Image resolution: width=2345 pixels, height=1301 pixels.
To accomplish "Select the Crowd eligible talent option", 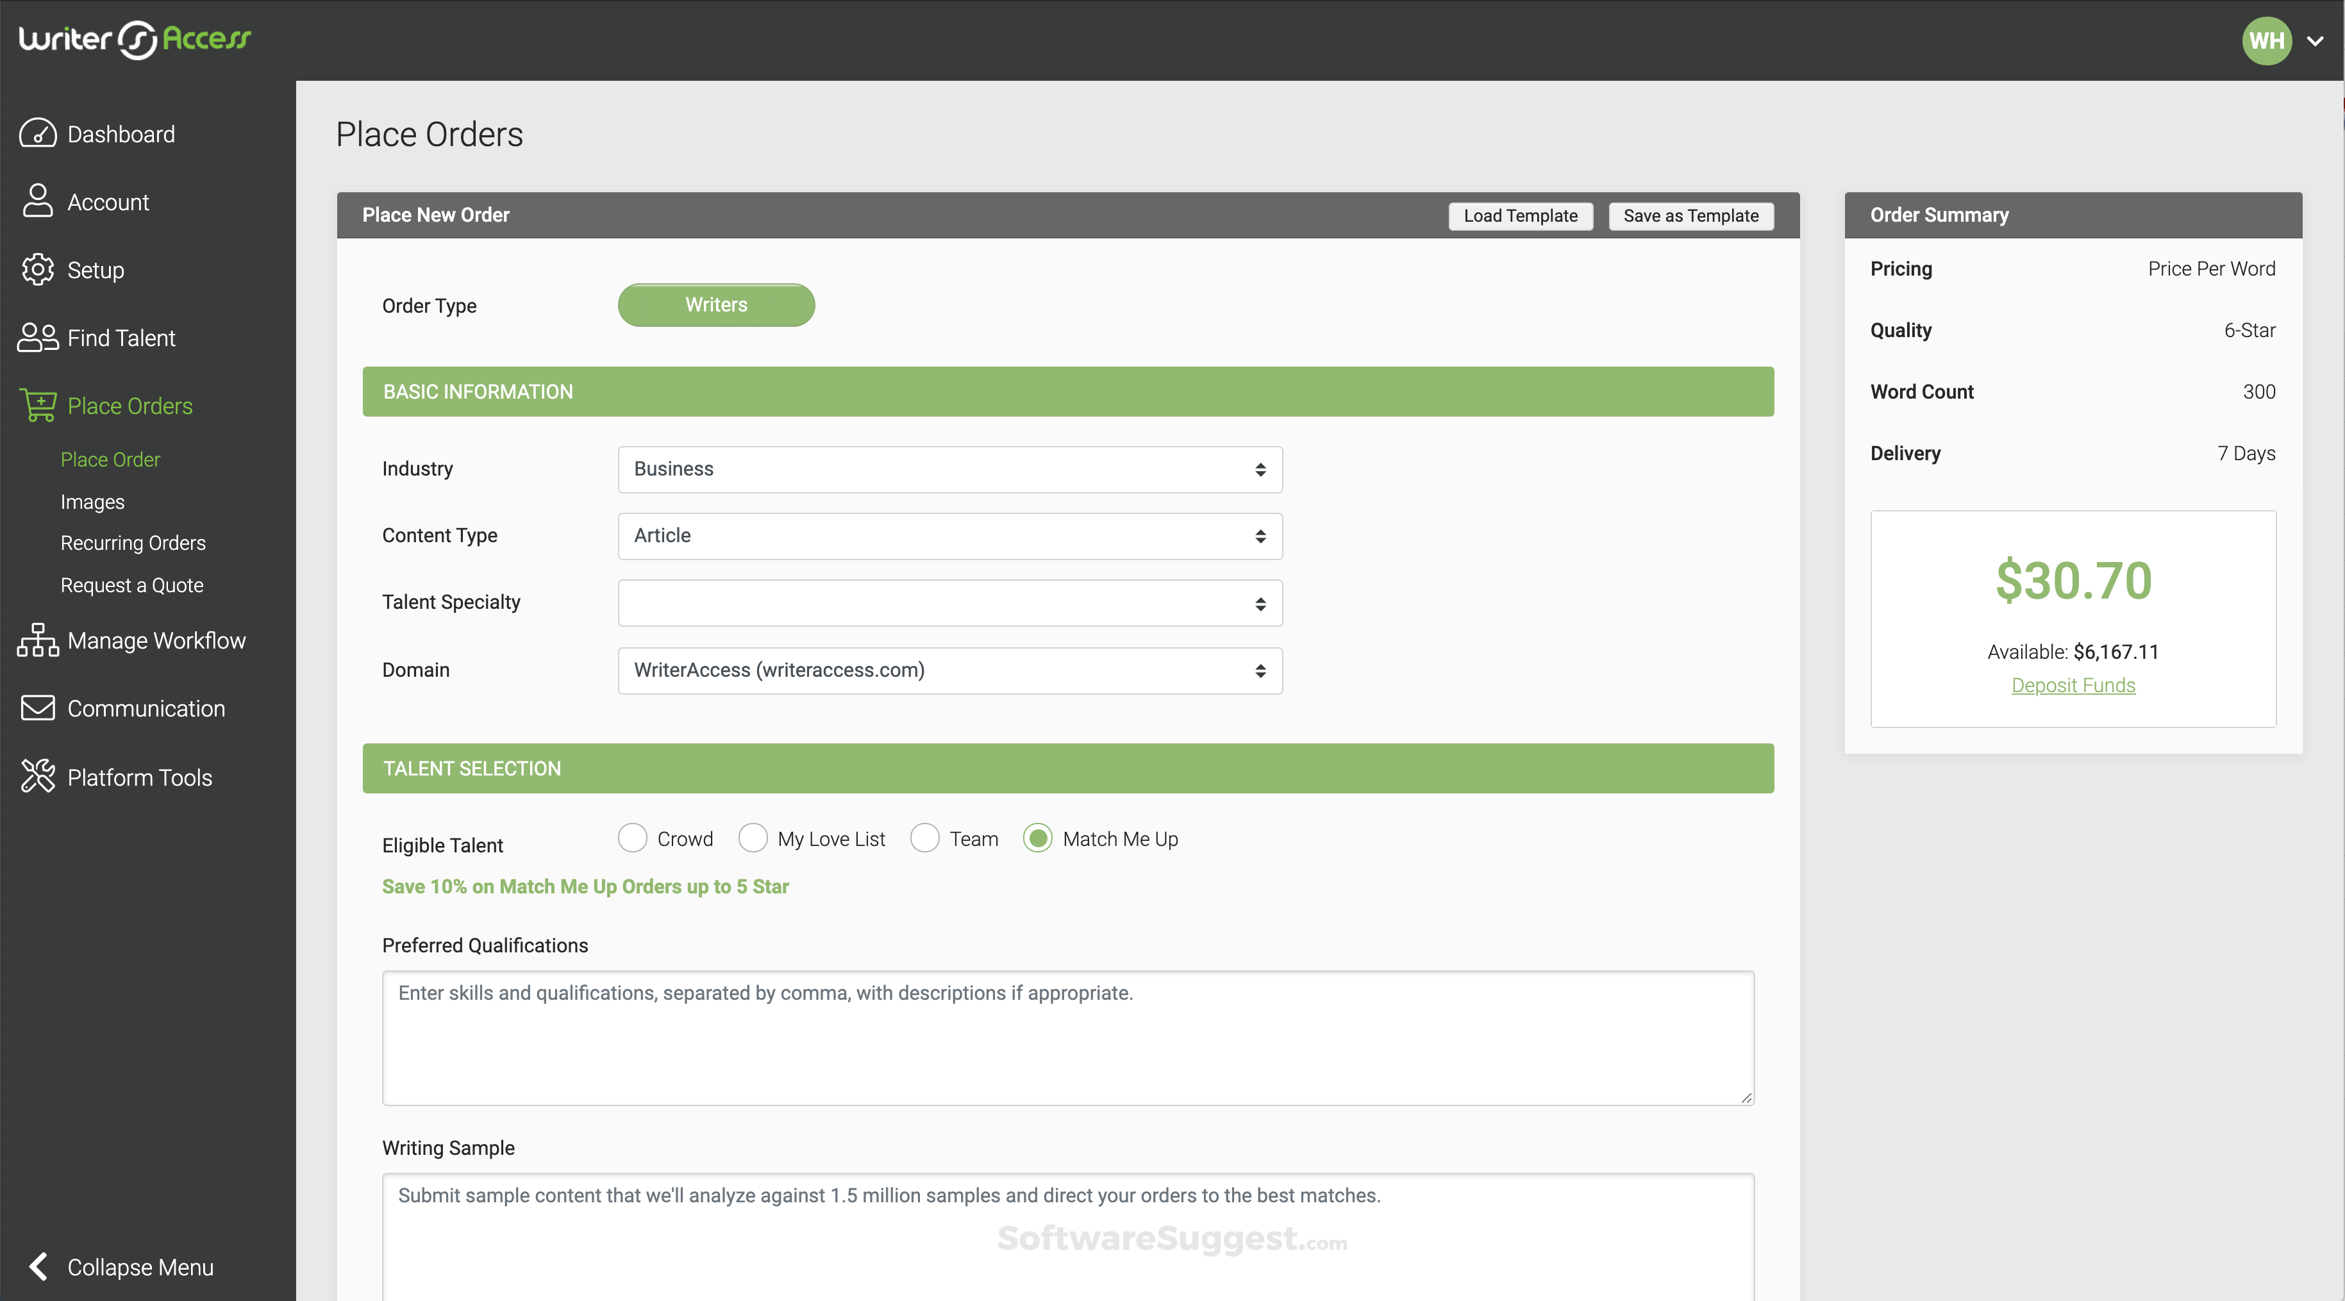I will 632,838.
